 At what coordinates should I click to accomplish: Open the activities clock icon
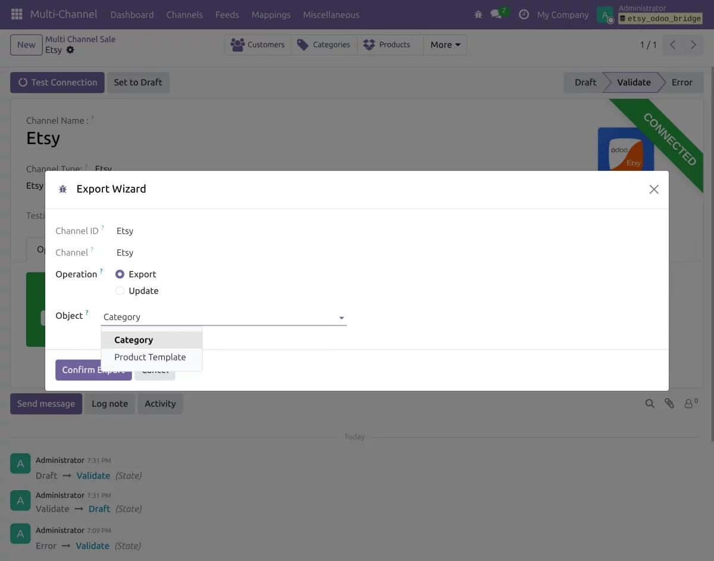[x=524, y=14]
